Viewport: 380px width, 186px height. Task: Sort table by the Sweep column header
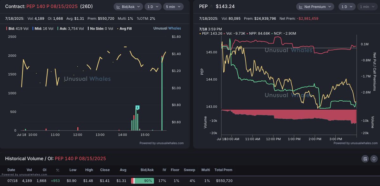[x=190, y=170]
